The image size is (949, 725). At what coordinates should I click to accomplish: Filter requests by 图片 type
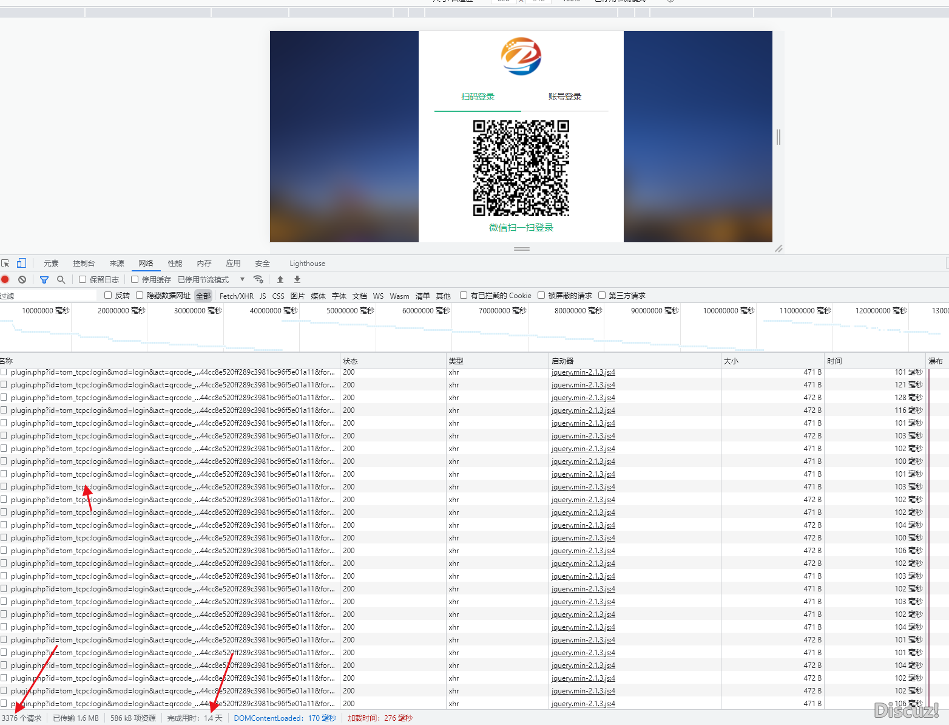coord(297,296)
